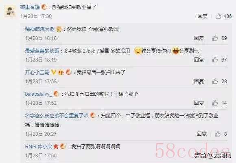Screen dimensions: 236x163
Task: Reply to the top comment by 碗里有谱
Action: pos(202,16)
